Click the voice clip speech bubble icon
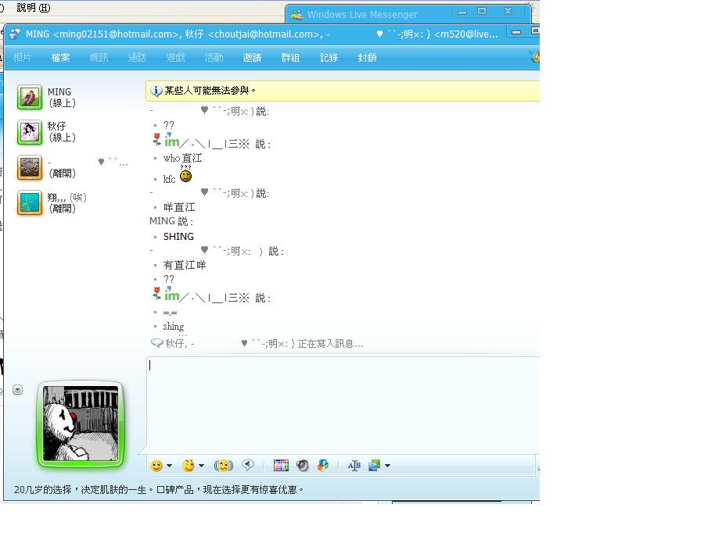The width and height of the screenshot is (704, 547). tap(248, 466)
